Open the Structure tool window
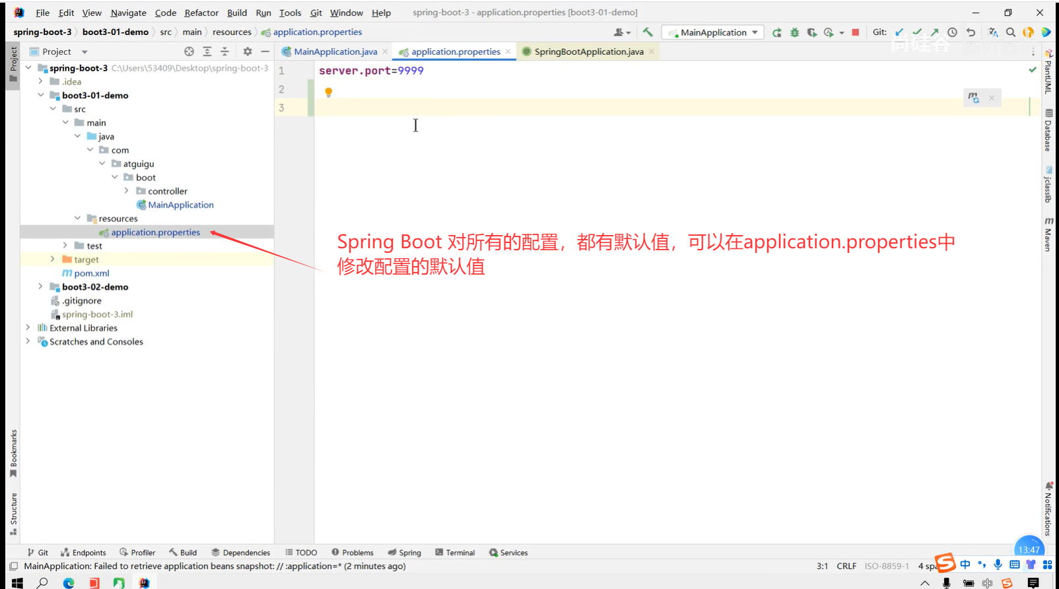The image size is (1059, 589). point(13,514)
